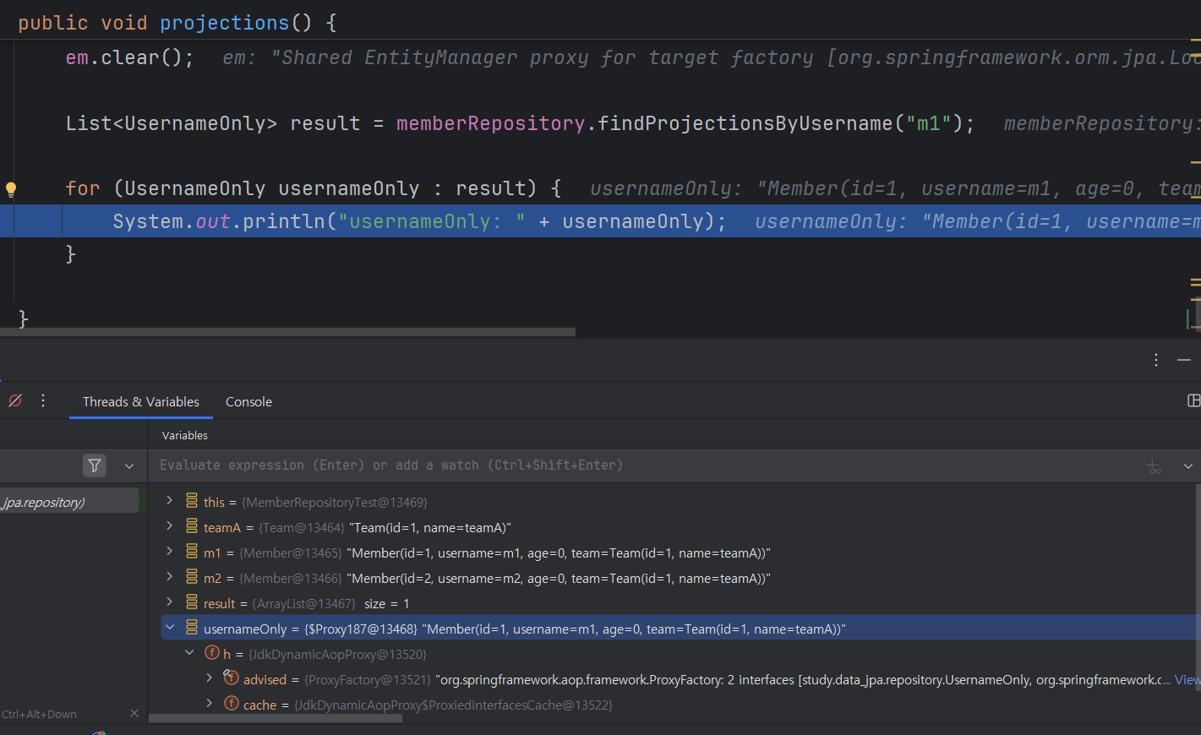
Task: Expand the advised ProxyFactory node
Action: point(210,678)
